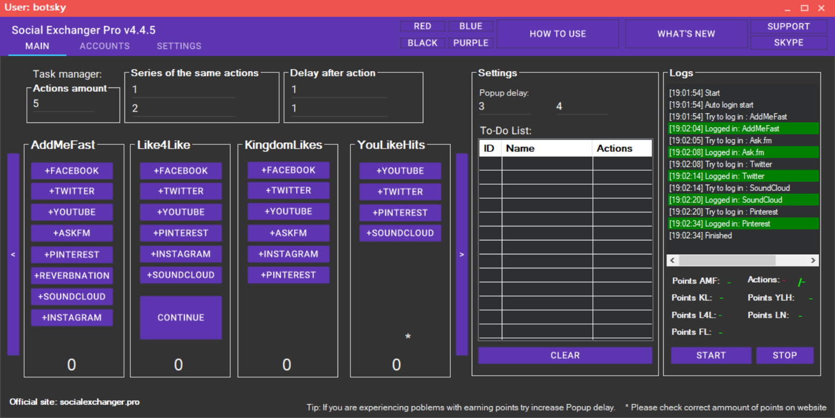Open the ACCOUNTS tab
Viewport: 835px width, 418px height.
click(x=105, y=46)
